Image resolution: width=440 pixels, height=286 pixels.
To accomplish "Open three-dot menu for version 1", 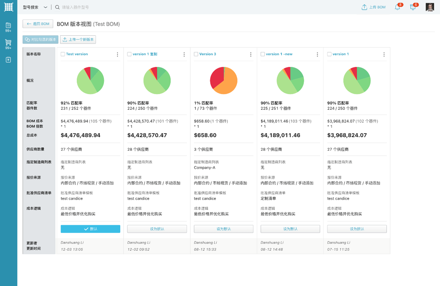I will click(x=384, y=54).
